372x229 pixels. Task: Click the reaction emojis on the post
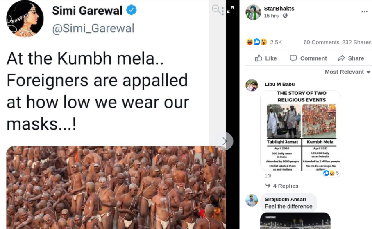coord(256,42)
